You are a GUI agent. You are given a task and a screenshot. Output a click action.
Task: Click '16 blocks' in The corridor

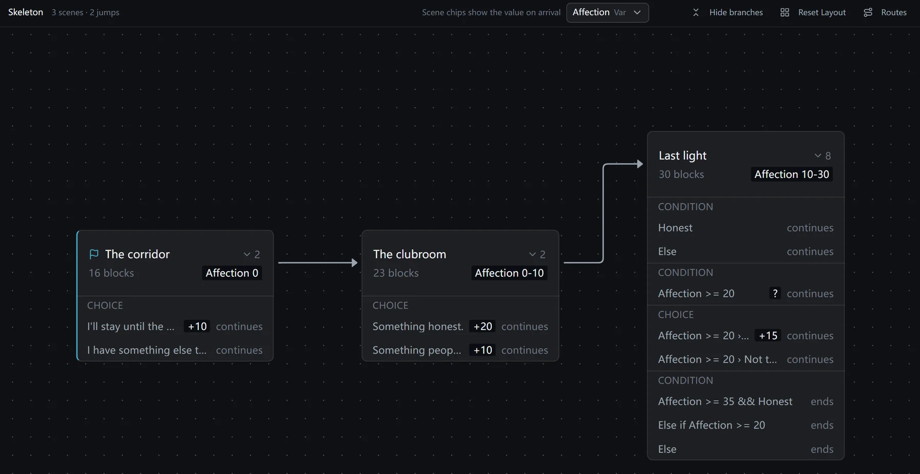111,273
